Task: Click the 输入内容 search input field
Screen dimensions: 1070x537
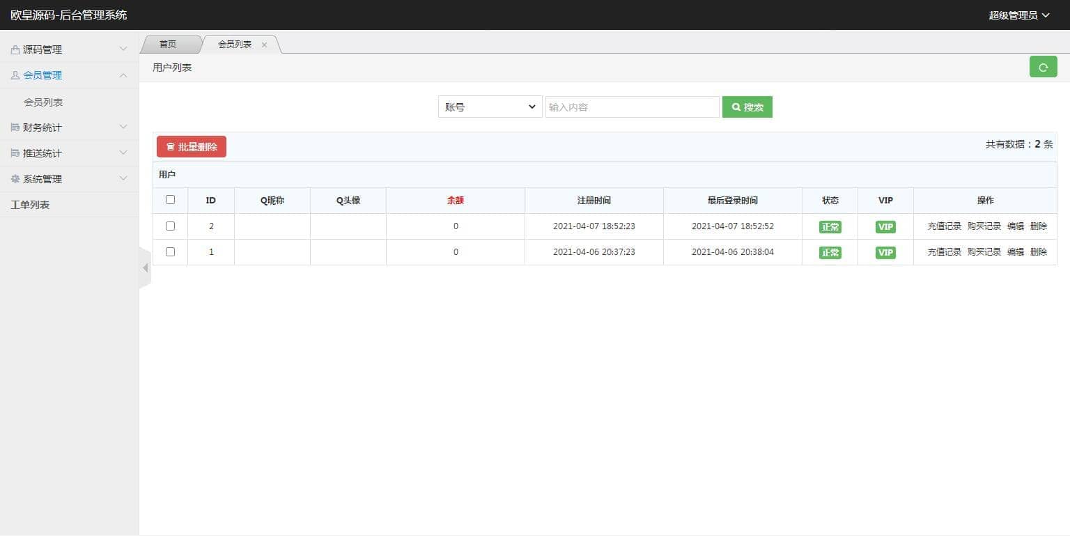Action: [632, 107]
